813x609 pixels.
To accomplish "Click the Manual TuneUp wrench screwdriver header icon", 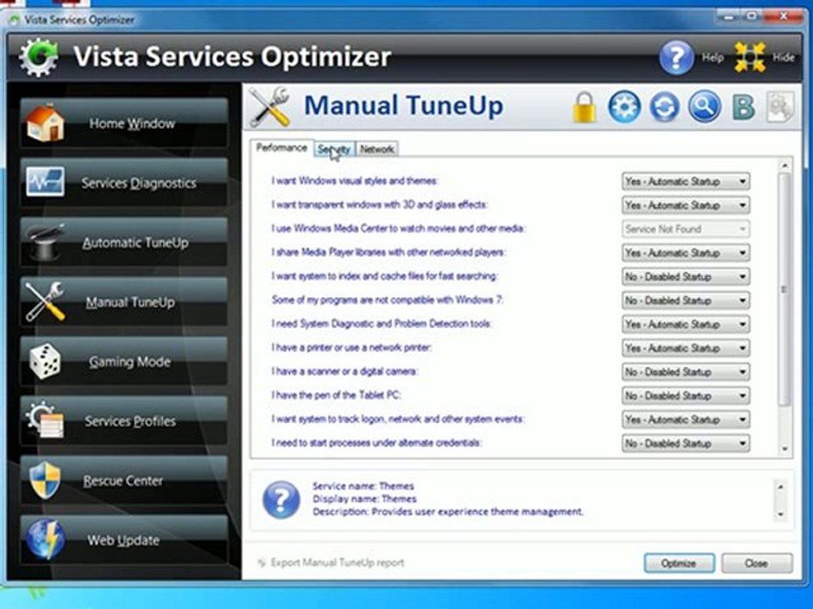I will 269,107.
